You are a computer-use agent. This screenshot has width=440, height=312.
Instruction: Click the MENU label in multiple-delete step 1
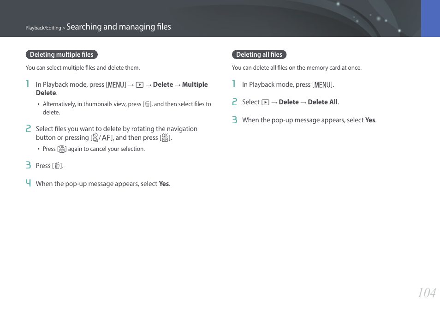pos(116,84)
